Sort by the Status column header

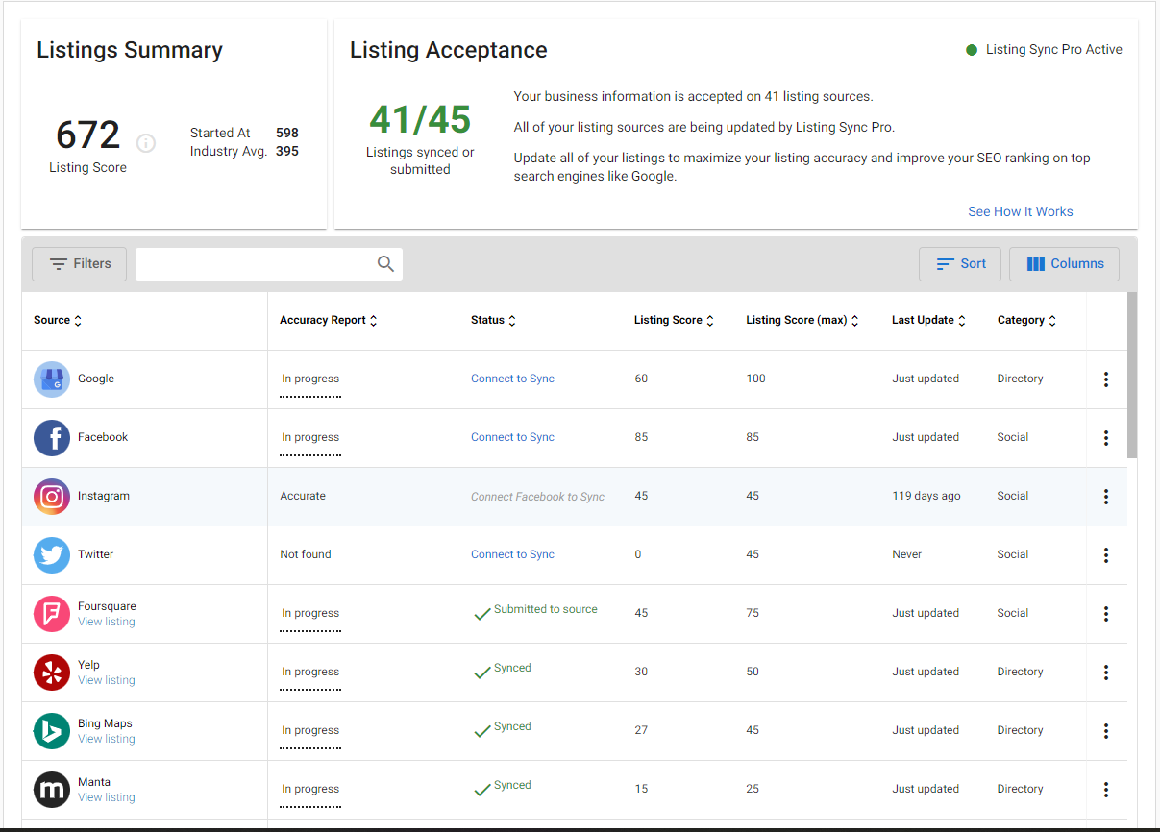tap(493, 321)
